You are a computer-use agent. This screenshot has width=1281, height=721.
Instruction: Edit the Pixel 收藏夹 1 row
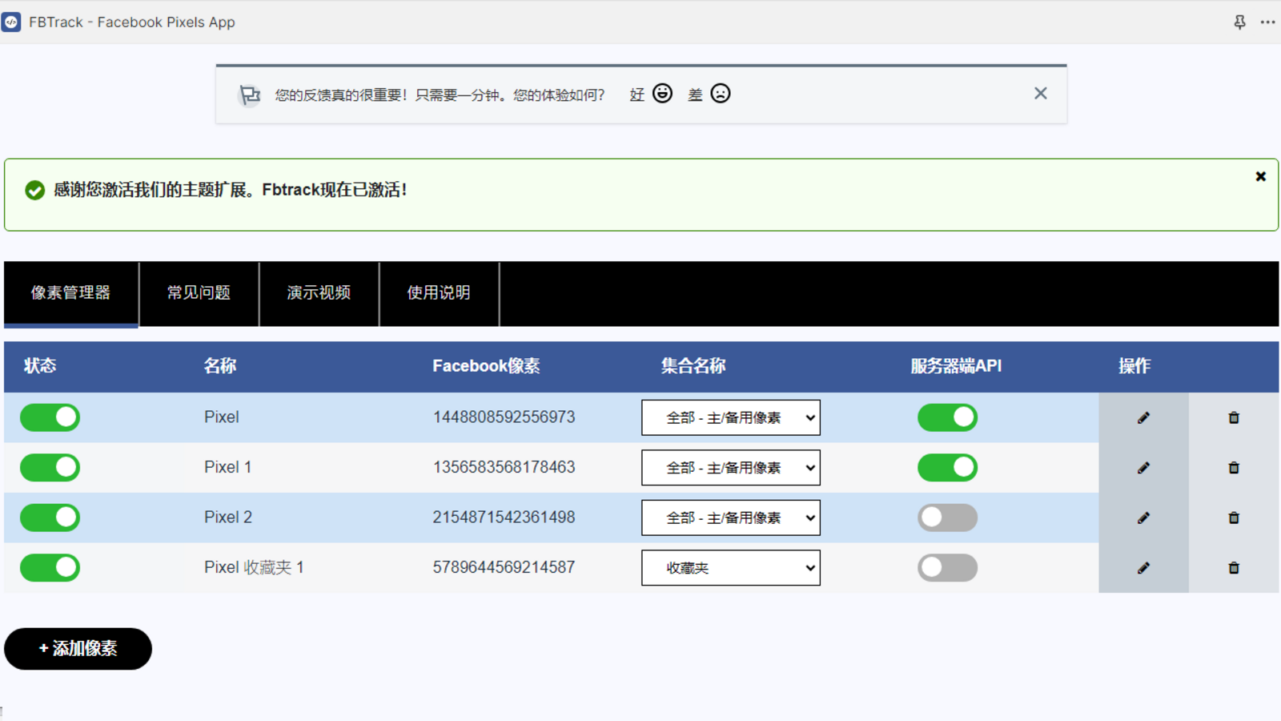click(x=1143, y=568)
